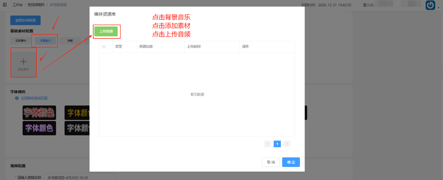Toggle the sidebar collapse hamburger icon
443x180 pixels.
tap(5, 5)
